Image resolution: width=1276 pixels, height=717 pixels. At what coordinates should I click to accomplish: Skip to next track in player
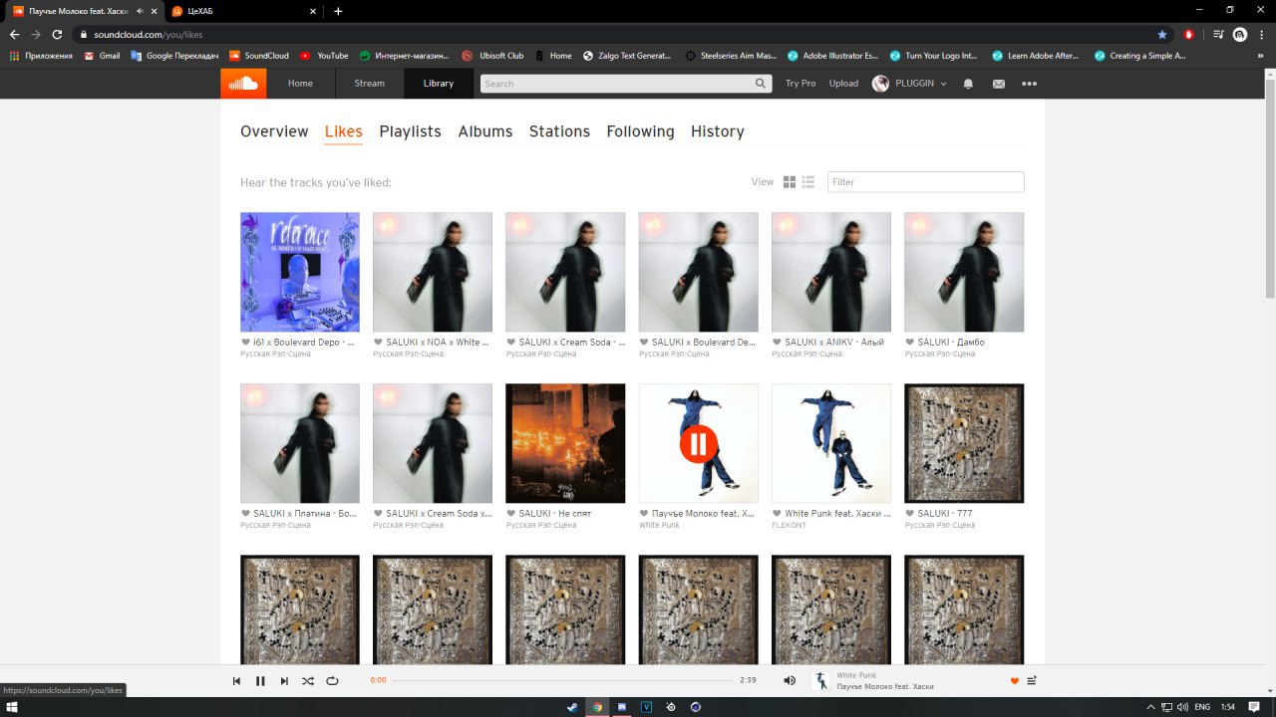pos(284,681)
